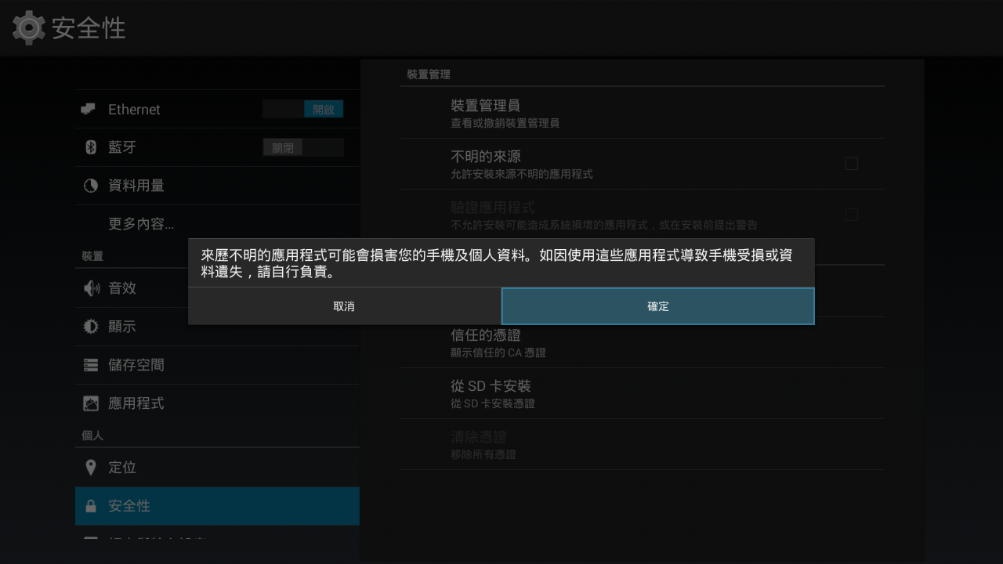The width and height of the screenshot is (1003, 564).
Task: Open the 資料用量 settings entry
Action: click(x=217, y=186)
